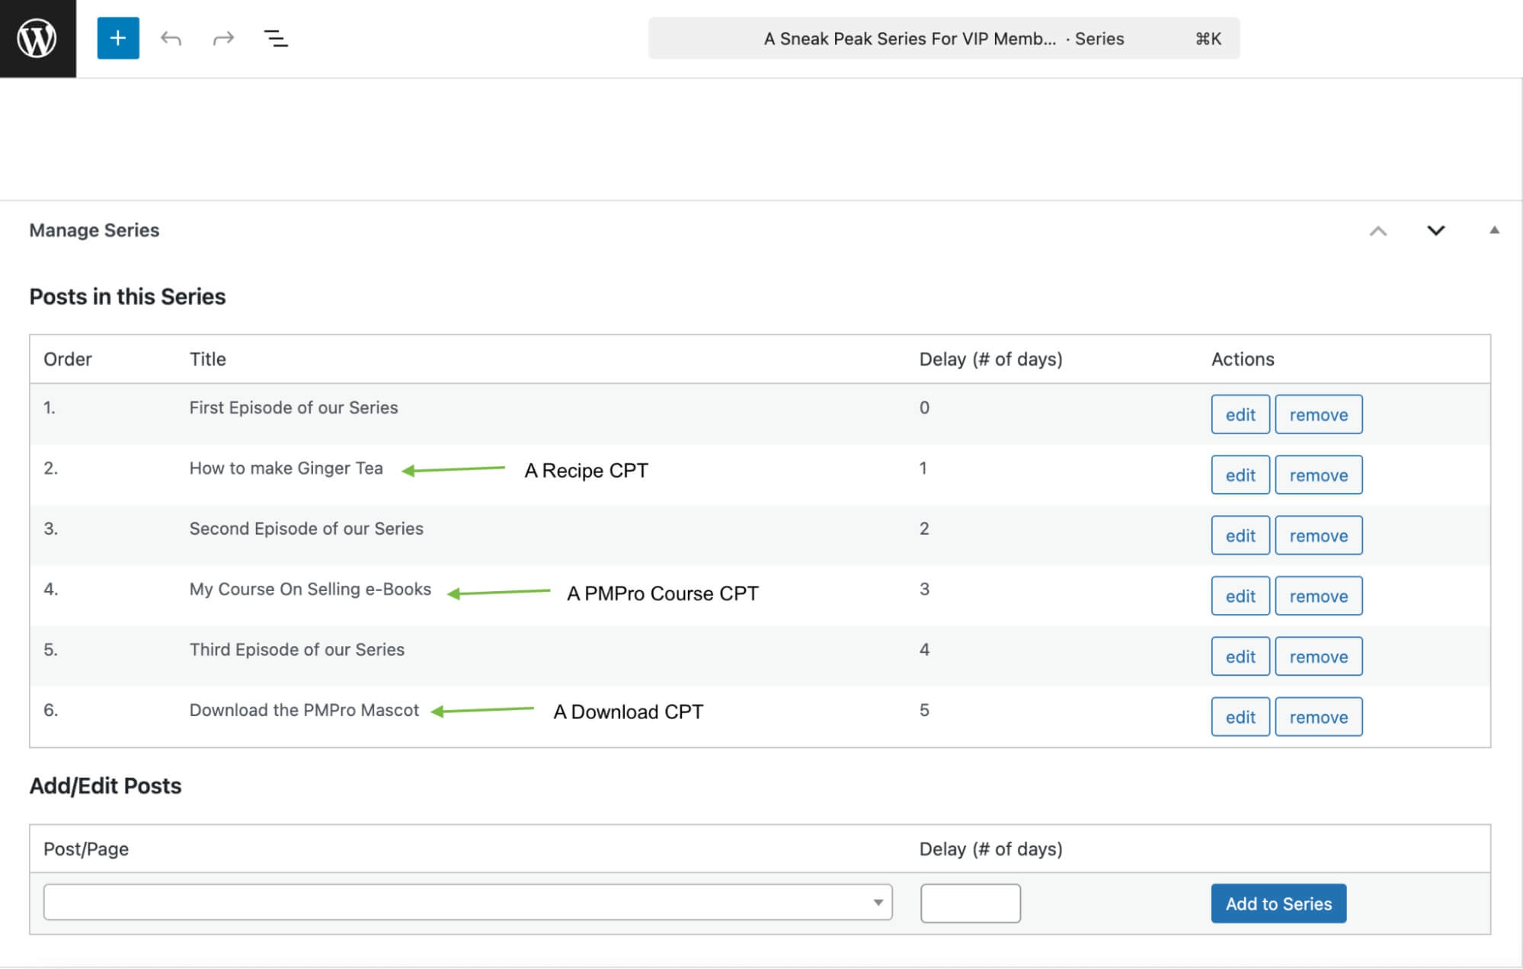Click the Undo arrow in the toolbar
The image size is (1523, 969).
point(172,38)
